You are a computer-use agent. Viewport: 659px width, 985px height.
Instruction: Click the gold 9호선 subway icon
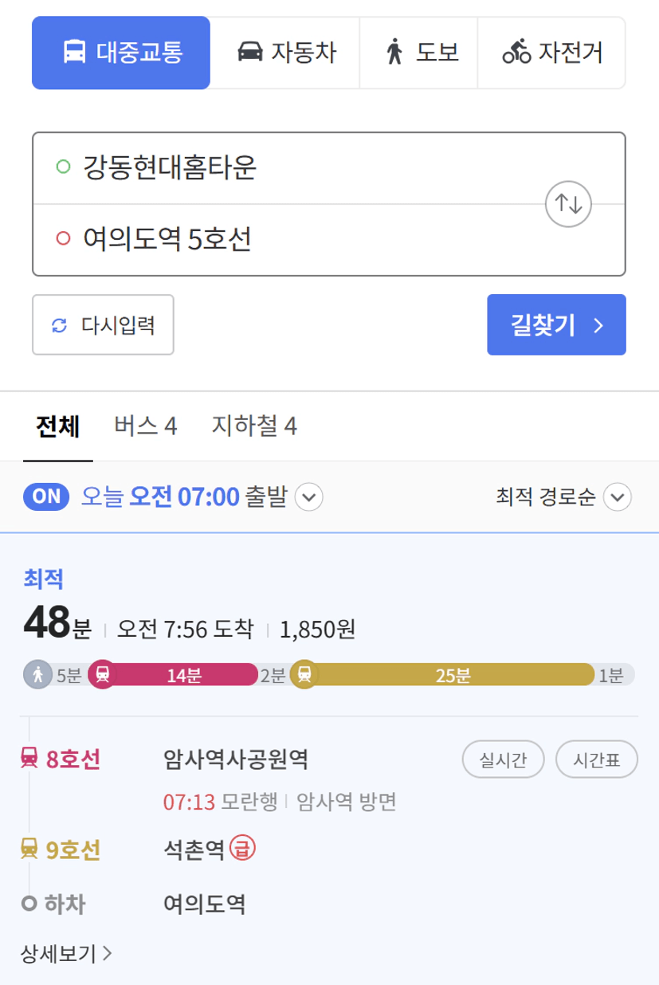[x=29, y=850]
